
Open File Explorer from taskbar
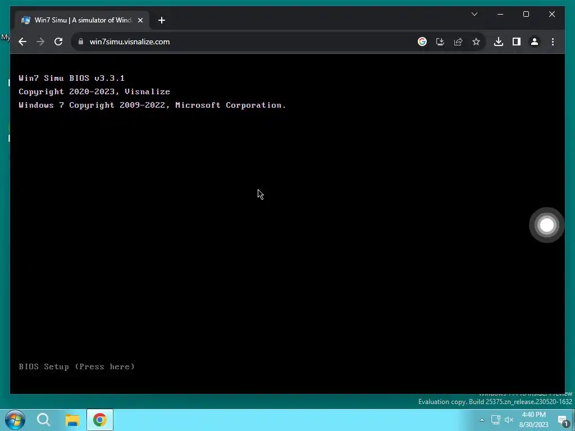click(72, 420)
